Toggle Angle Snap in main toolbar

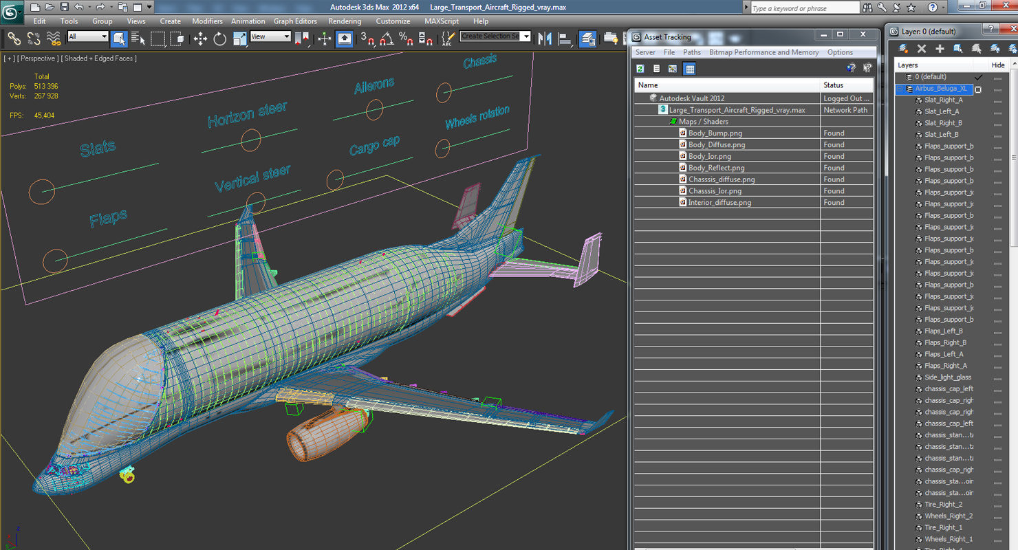(x=387, y=38)
